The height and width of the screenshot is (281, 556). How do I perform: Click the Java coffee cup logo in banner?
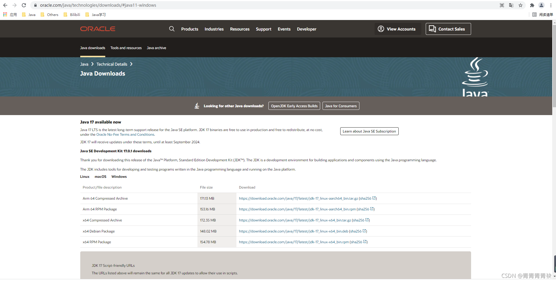475,77
